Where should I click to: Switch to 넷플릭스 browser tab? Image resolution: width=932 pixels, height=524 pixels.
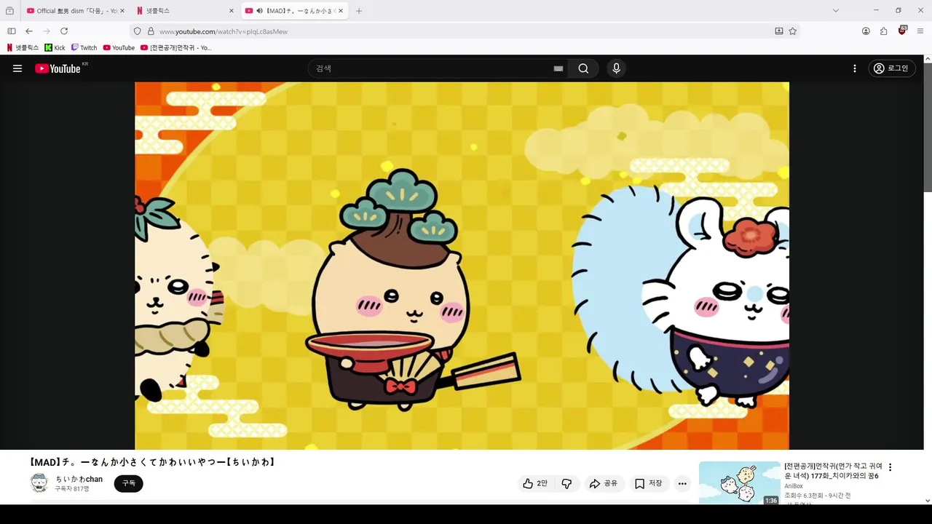point(183,11)
